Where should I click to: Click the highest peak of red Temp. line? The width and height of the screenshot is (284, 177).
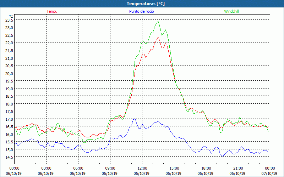coord(158,37)
